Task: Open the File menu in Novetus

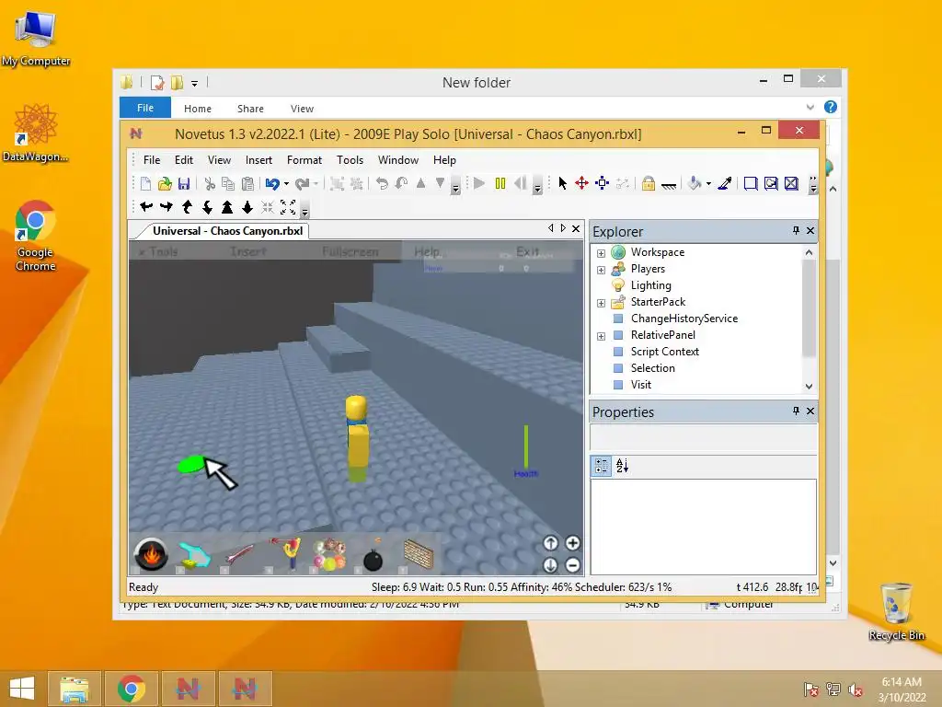Action: pos(152,160)
